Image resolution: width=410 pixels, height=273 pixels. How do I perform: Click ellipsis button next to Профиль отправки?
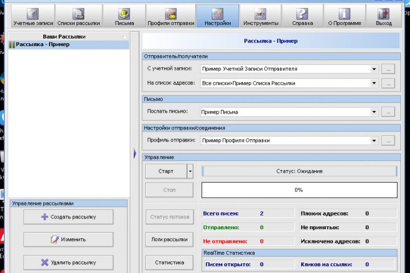388,140
